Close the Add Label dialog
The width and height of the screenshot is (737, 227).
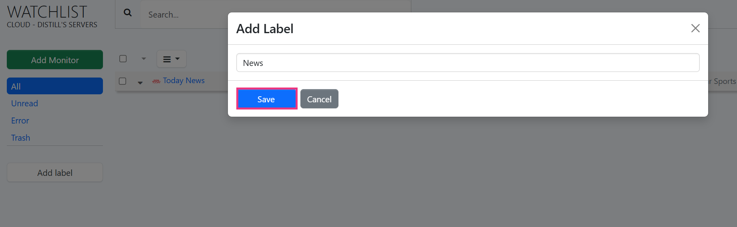(695, 28)
